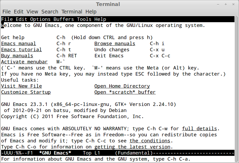
Task: Maximize the Terminal window
Action: tap(226, 4)
